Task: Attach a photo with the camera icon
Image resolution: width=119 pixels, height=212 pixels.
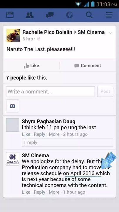Action: [x=13, y=106]
